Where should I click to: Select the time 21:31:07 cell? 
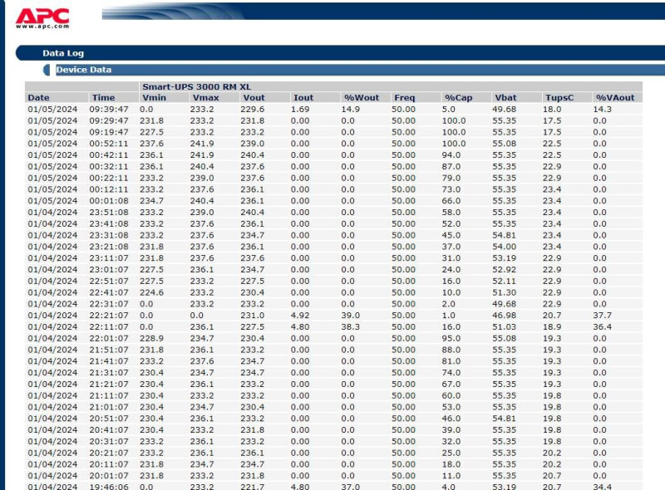(109, 373)
